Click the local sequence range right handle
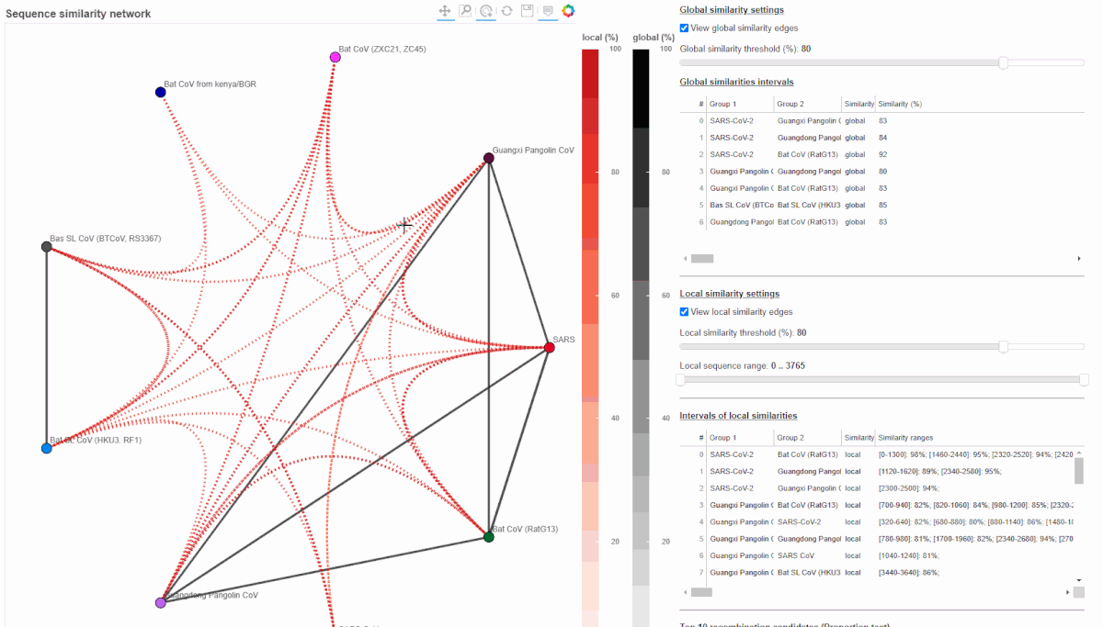The width and height of the screenshot is (1103, 627). point(1084,379)
